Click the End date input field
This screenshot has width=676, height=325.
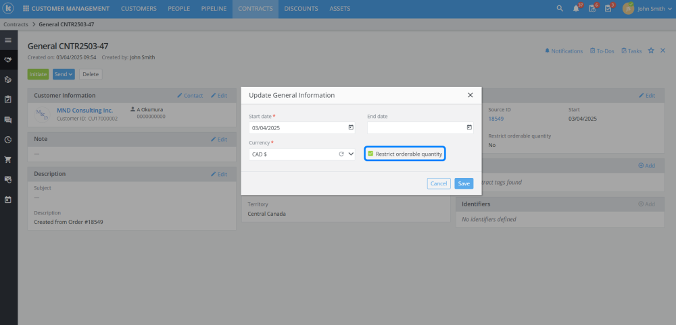click(420, 127)
